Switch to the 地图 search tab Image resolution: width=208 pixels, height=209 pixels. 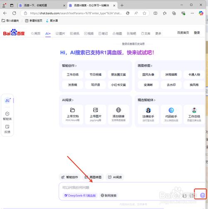click(117, 33)
